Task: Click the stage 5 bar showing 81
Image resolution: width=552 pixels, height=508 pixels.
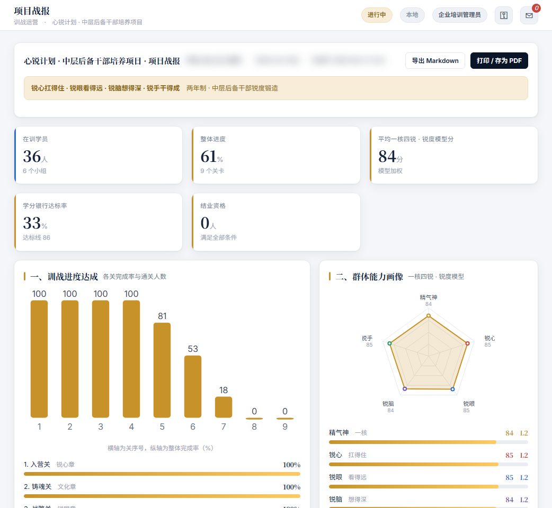Action: pyautogui.click(x=162, y=370)
